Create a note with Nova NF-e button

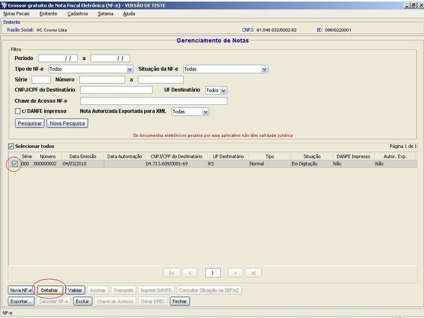21,290
